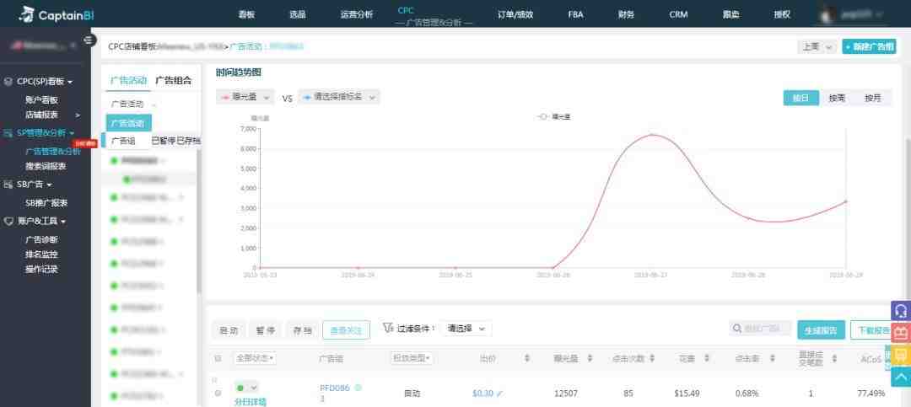
Task: Collapse the sidebar with the hamburger icon
Action: click(x=89, y=40)
